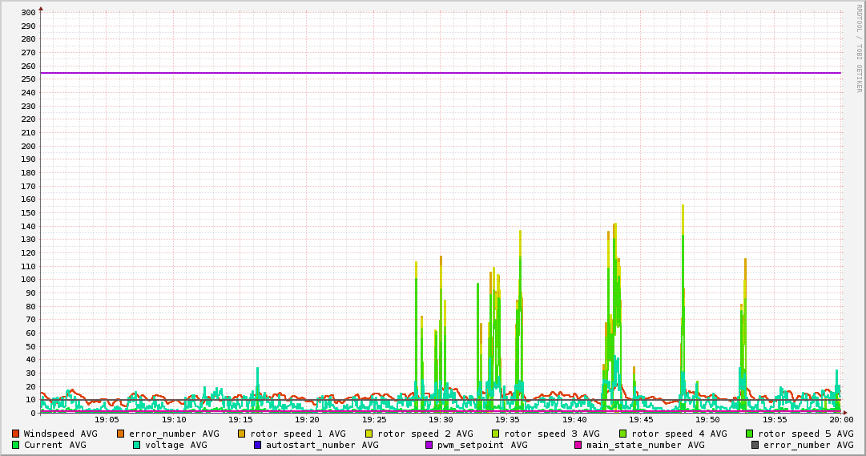Select the rotor speed 1 AVG color square
The height and width of the screenshot is (456, 866).
point(242,434)
